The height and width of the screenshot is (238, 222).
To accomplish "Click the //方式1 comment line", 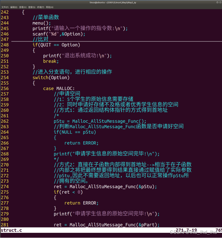I will pyautogui.click(x=111, y=110).
